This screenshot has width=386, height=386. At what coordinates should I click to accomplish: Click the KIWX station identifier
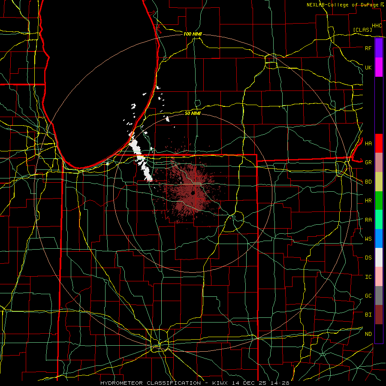[x=220, y=383]
